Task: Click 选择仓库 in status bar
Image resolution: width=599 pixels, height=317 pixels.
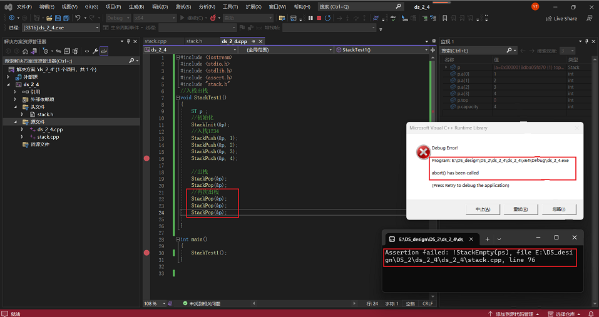Action: tap(564, 314)
